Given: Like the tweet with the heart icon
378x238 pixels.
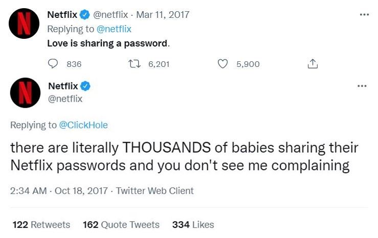Looking at the screenshot, I should coord(223,64).
